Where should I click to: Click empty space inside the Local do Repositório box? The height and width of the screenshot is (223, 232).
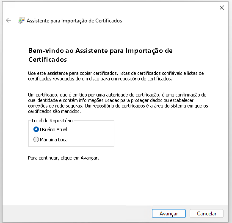(x=92, y=135)
